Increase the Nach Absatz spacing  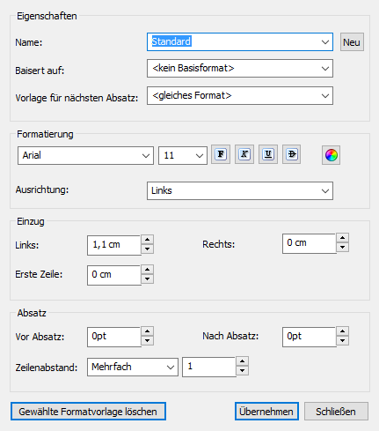pos(343,331)
